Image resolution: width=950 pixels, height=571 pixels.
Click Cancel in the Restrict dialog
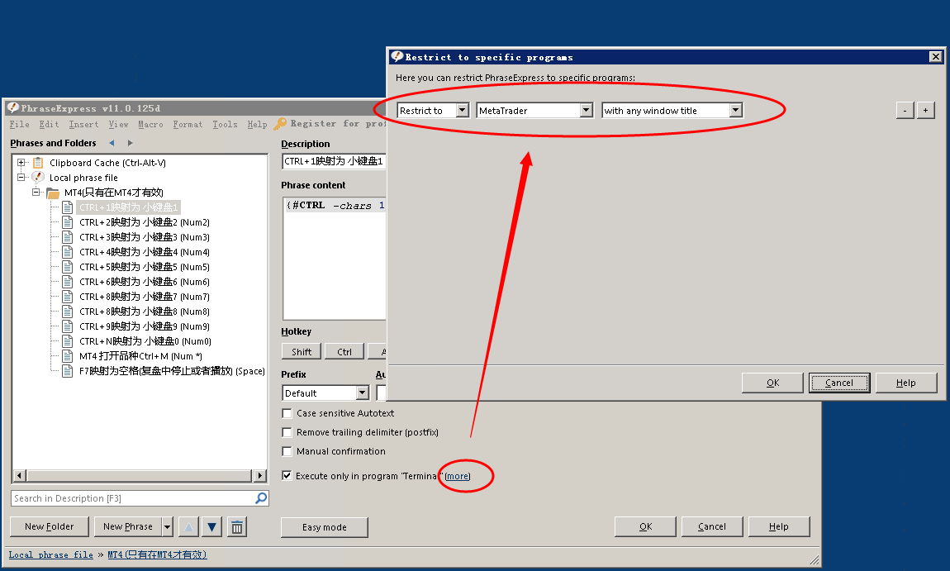[x=839, y=383]
